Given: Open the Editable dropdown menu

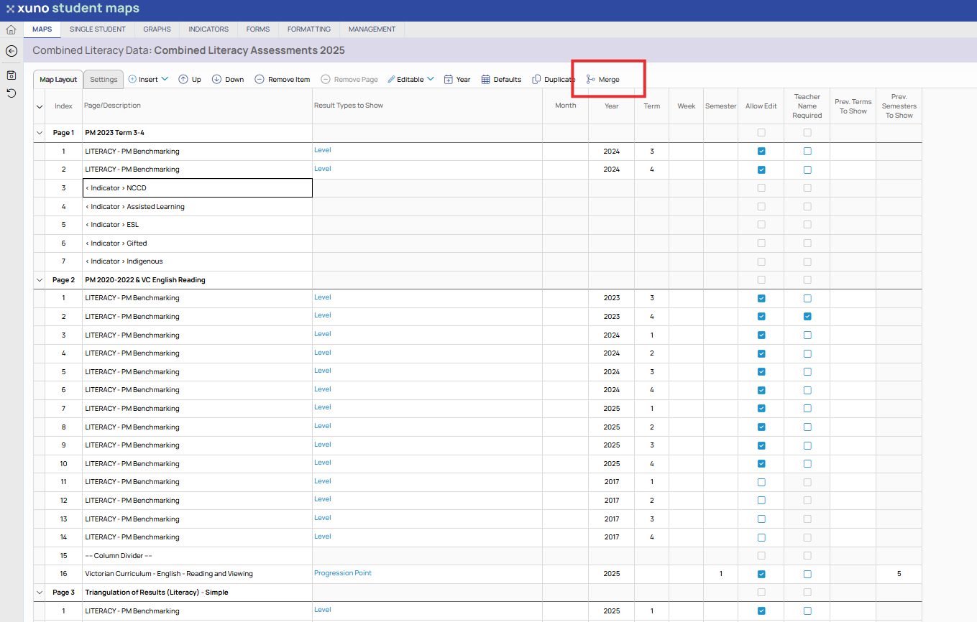Looking at the screenshot, I should coord(411,80).
